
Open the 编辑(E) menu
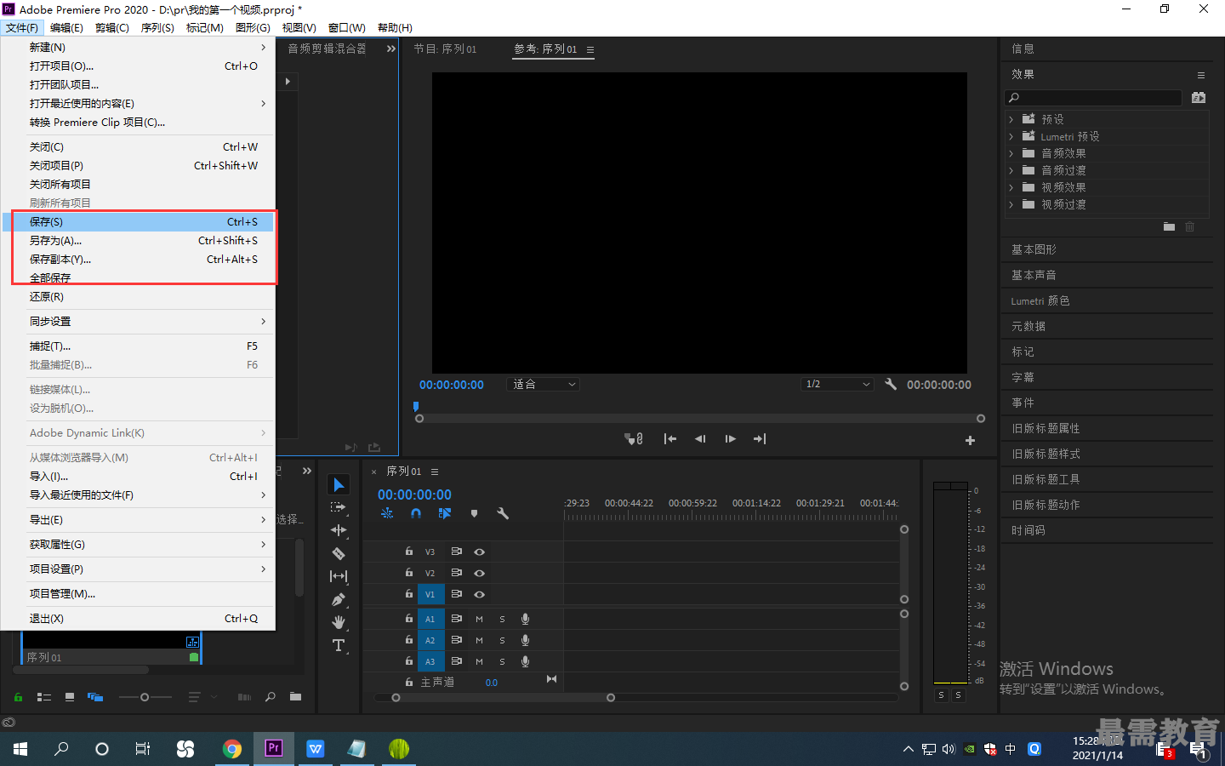(66, 28)
